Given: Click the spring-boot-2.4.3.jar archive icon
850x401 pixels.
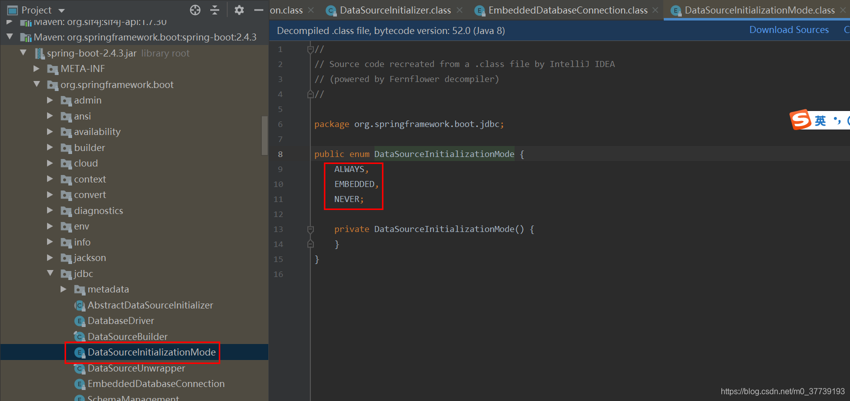Looking at the screenshot, I should [x=40, y=53].
